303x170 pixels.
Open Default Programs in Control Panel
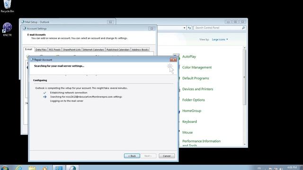[x=196, y=78]
